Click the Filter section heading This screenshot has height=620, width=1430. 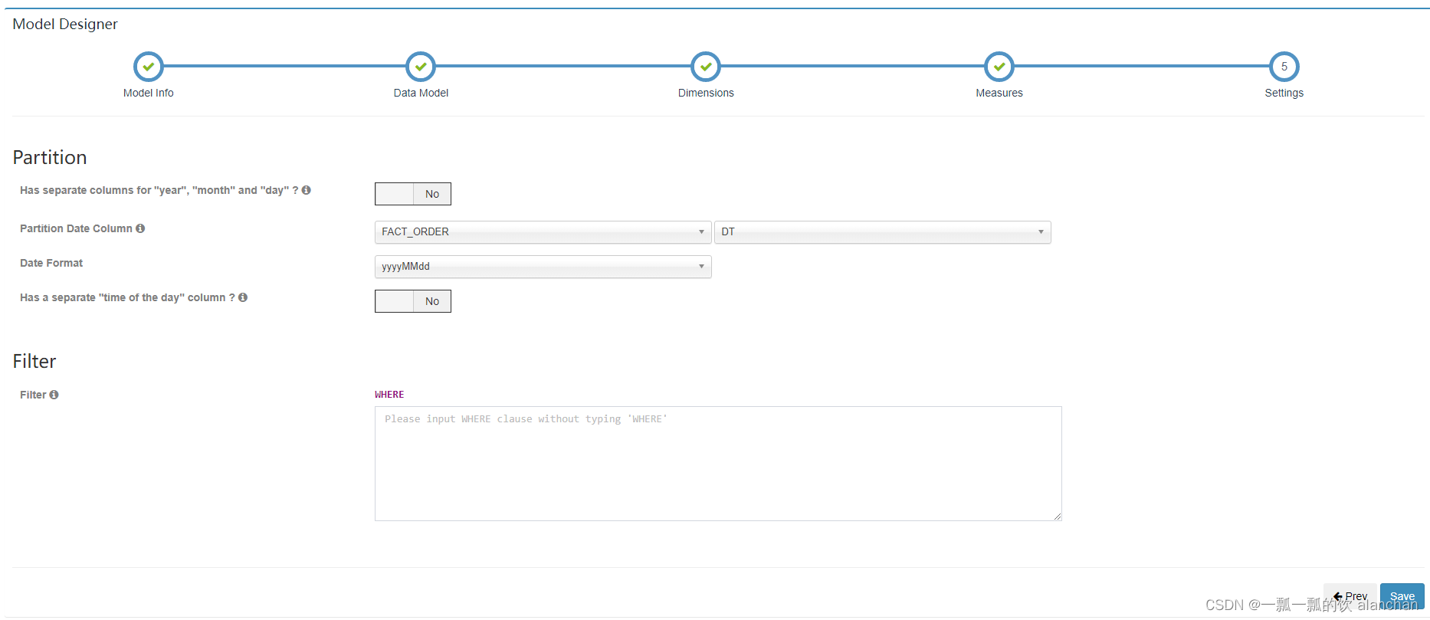pos(34,361)
